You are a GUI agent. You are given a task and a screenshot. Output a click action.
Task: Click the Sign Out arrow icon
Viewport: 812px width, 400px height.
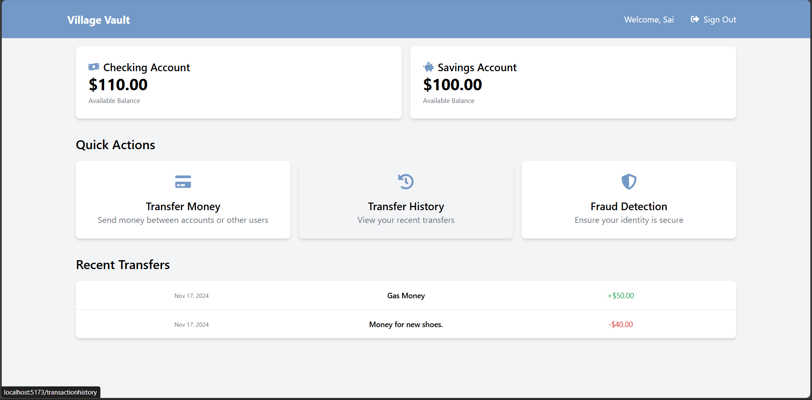695,19
